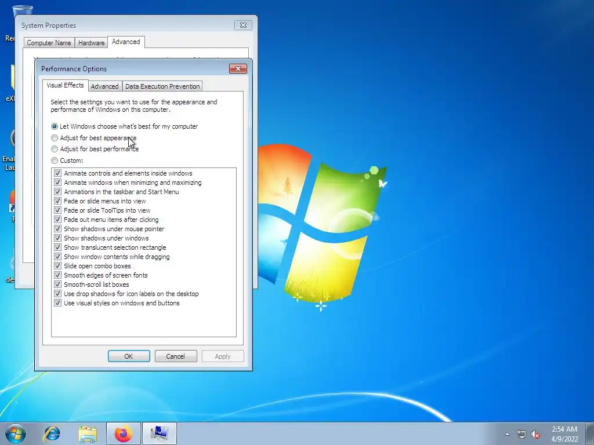The height and width of the screenshot is (445, 594).
Task: Show hidden system tray icons arrow
Action: point(507,434)
